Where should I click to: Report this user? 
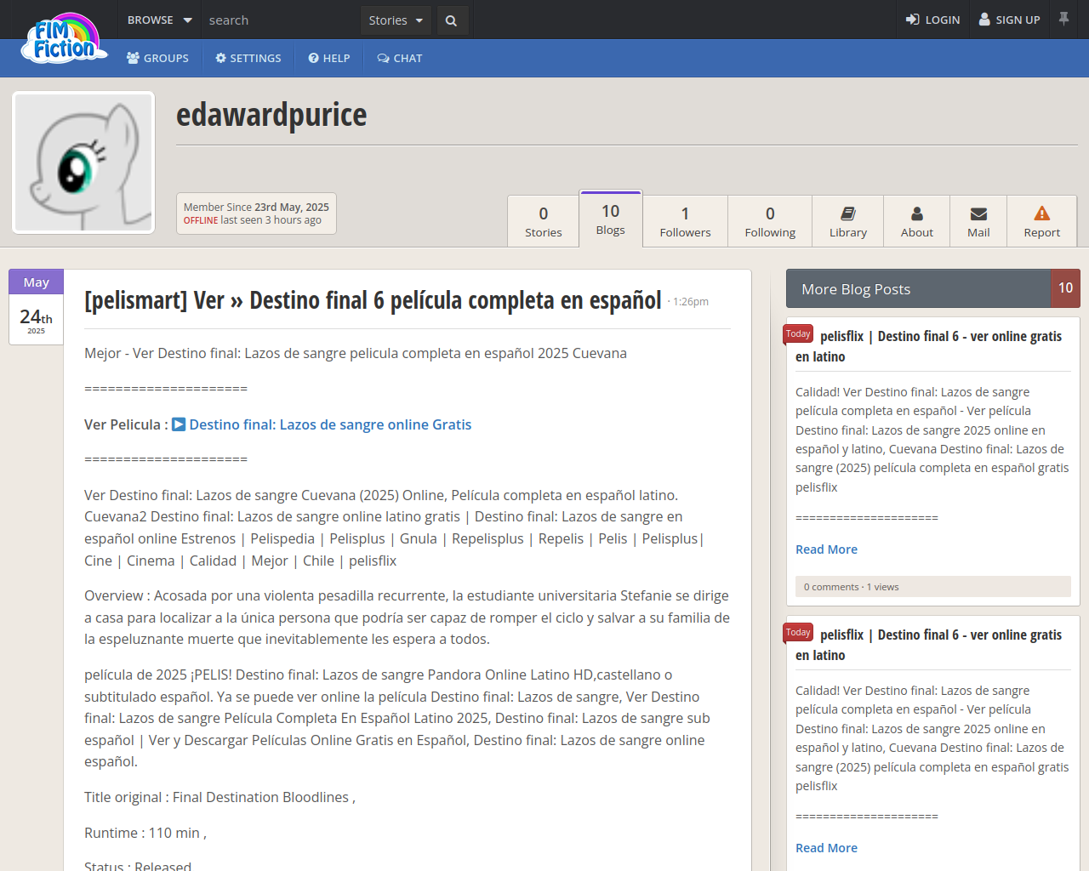tap(1042, 221)
